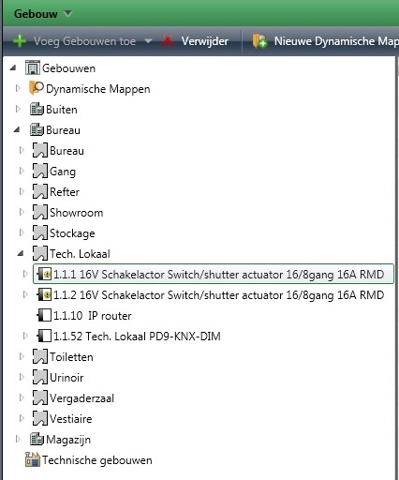Click the Gang room icon
Screen dimensions: 399x480
coord(40,171)
